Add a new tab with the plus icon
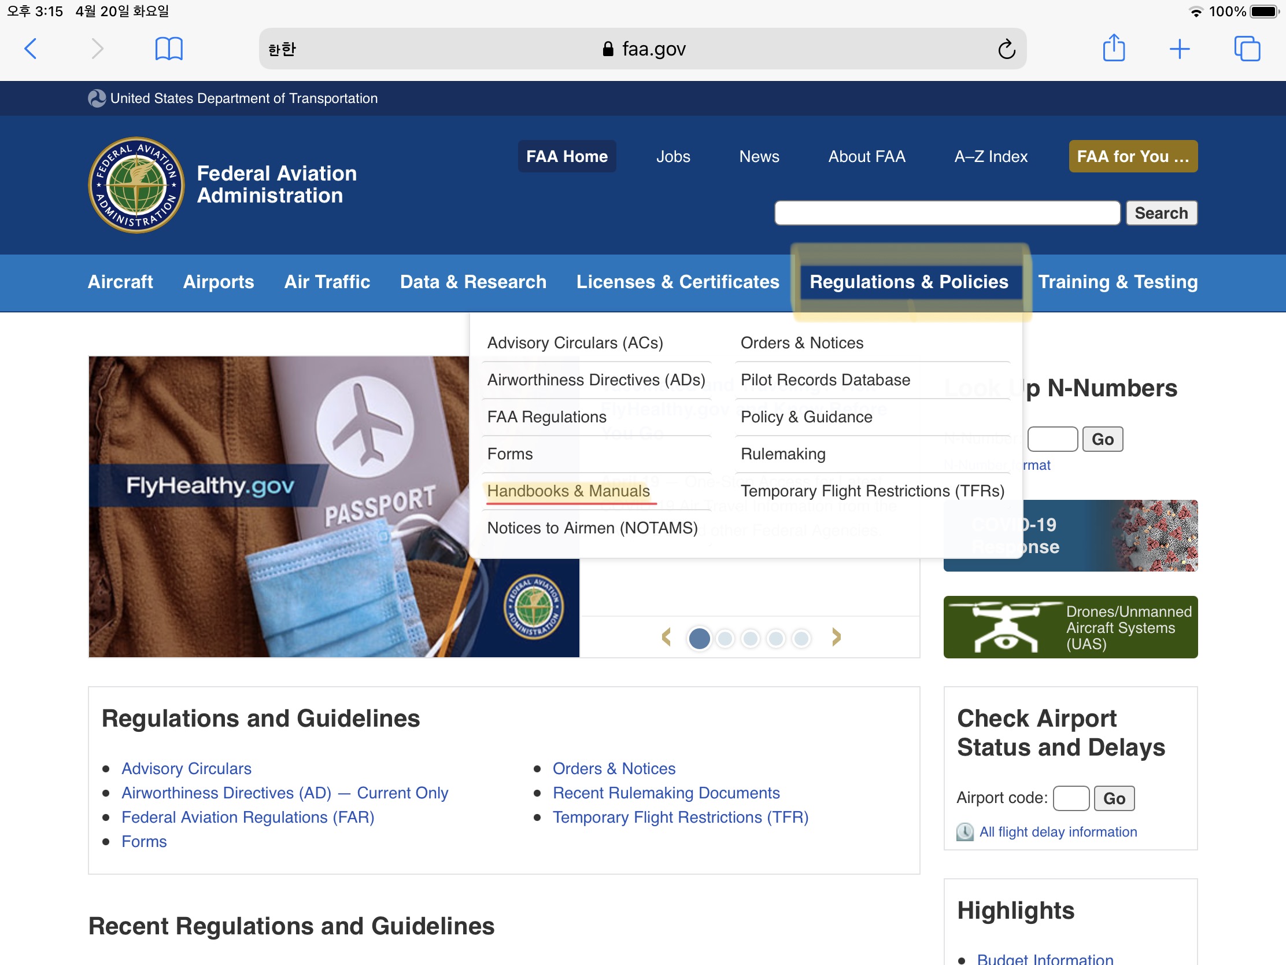The height and width of the screenshot is (965, 1286). (1180, 49)
